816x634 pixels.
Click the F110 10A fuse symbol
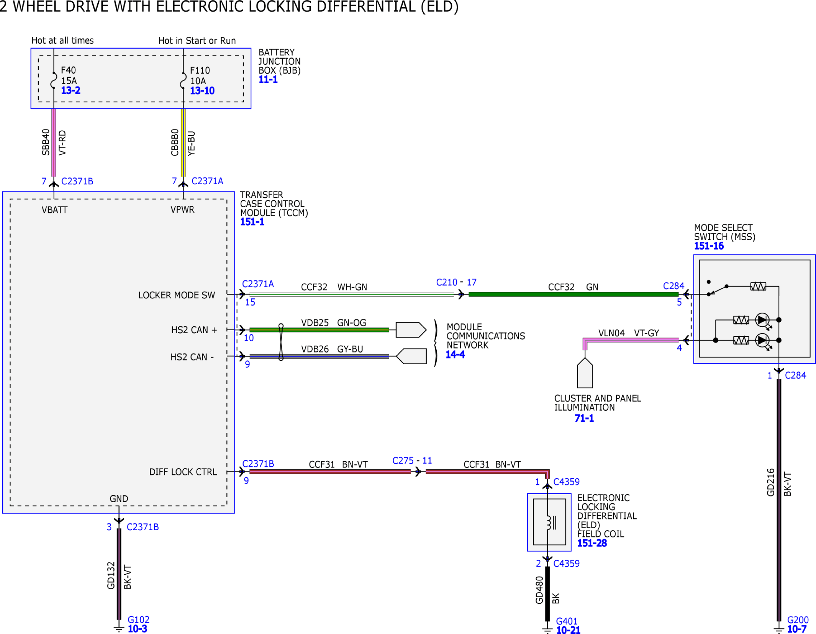coord(183,80)
